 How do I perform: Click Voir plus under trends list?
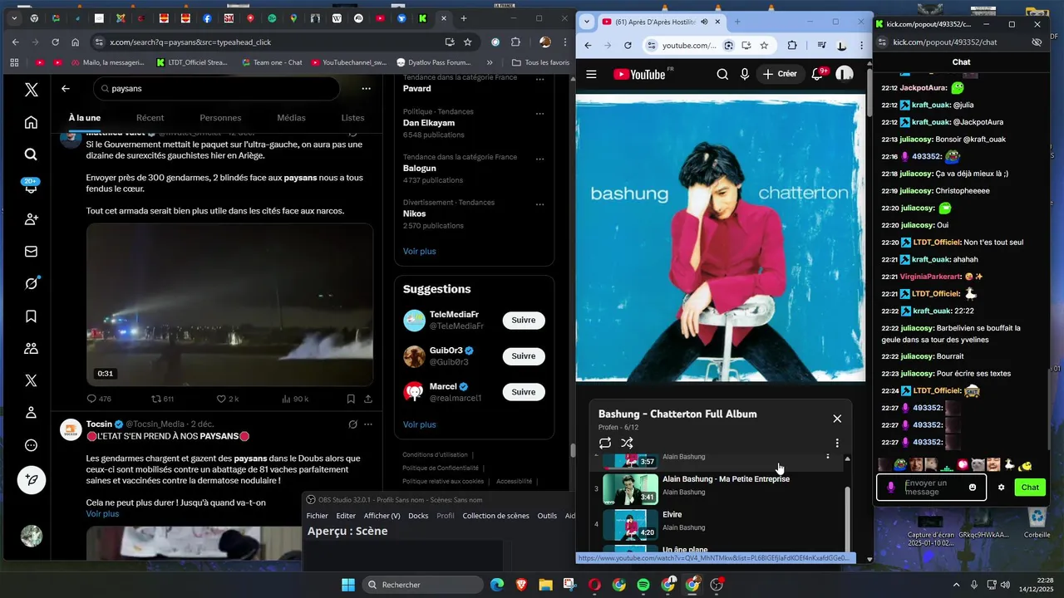coord(420,251)
